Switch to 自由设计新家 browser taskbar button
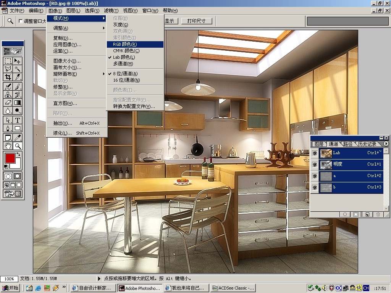 tap(94, 288)
